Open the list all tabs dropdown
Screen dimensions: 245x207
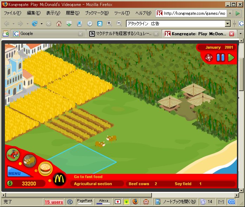point(241,34)
